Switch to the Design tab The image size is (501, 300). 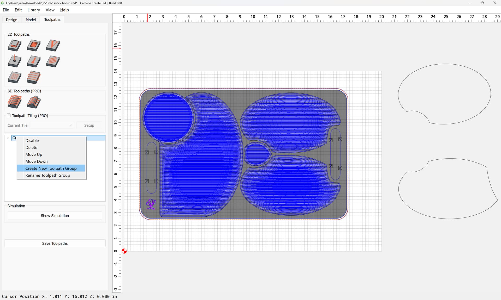pos(11,20)
